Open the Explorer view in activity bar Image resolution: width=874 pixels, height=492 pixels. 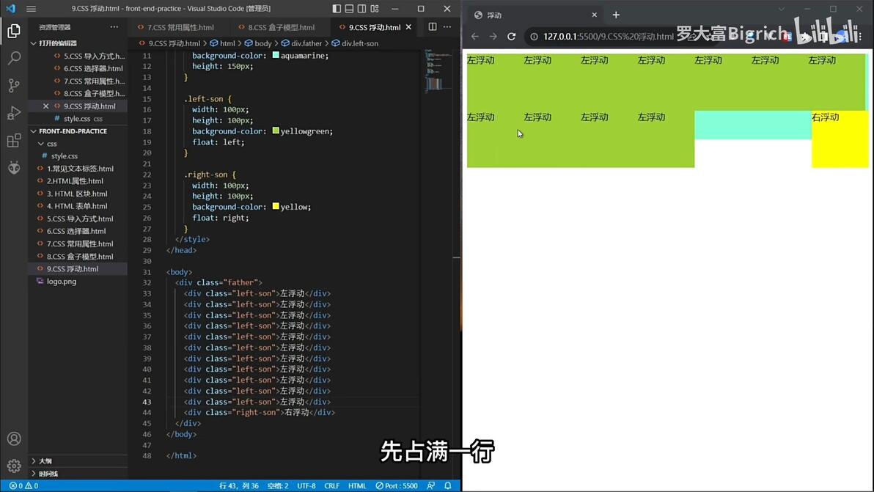[14, 31]
